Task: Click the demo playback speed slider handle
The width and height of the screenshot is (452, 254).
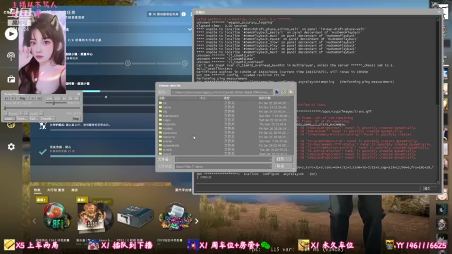Action: [54, 103]
